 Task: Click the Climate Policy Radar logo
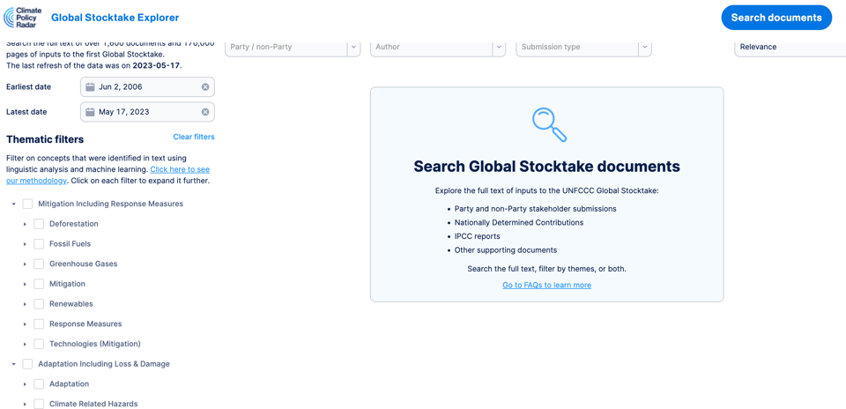23,18
